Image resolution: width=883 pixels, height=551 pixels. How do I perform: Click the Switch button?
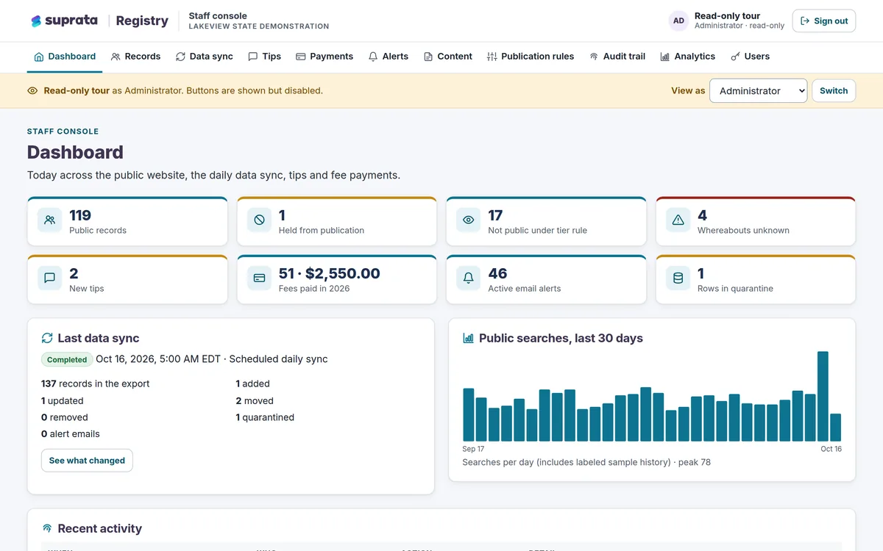point(834,91)
